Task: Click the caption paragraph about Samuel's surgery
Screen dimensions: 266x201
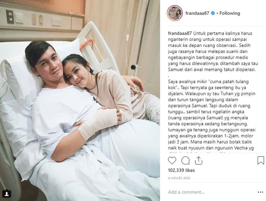Action: [x=213, y=51]
